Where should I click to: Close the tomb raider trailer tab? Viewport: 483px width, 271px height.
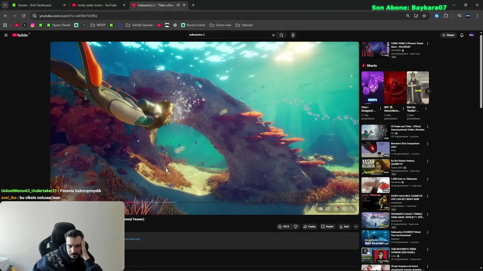(x=124, y=5)
